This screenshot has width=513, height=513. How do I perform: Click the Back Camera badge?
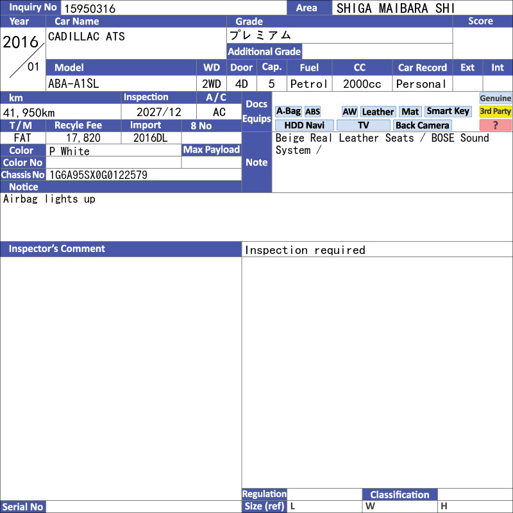pyautogui.click(x=422, y=125)
